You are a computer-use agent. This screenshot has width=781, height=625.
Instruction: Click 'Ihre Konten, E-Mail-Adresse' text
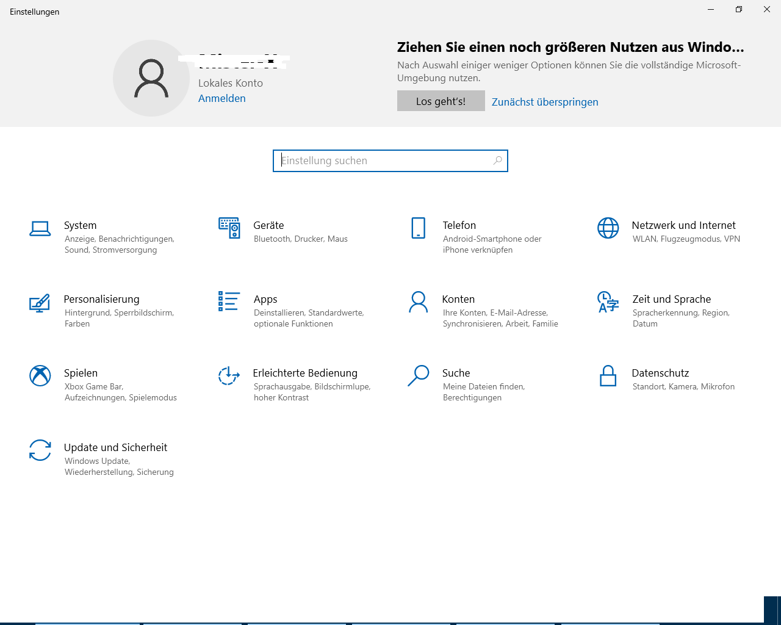point(495,312)
